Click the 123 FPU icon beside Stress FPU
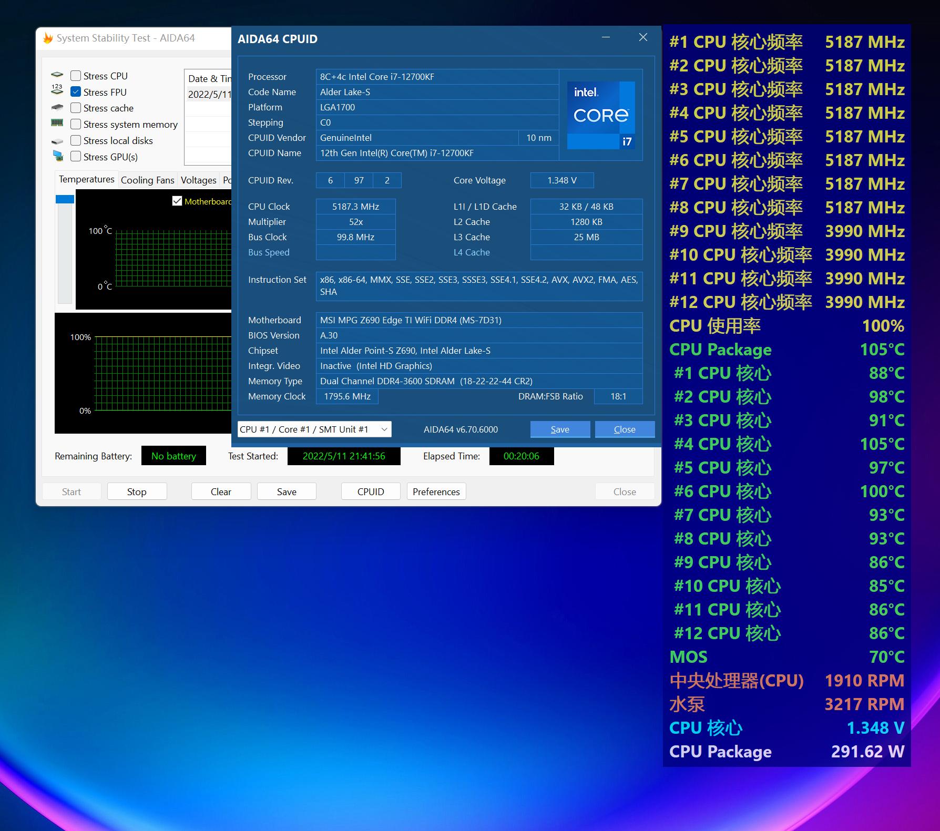This screenshot has width=940, height=831. 57,90
